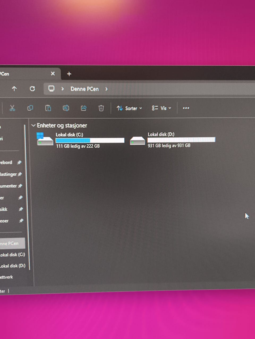This screenshot has width=255, height=339.
Task: Click the Copy icon in toolbar
Action: click(30, 108)
